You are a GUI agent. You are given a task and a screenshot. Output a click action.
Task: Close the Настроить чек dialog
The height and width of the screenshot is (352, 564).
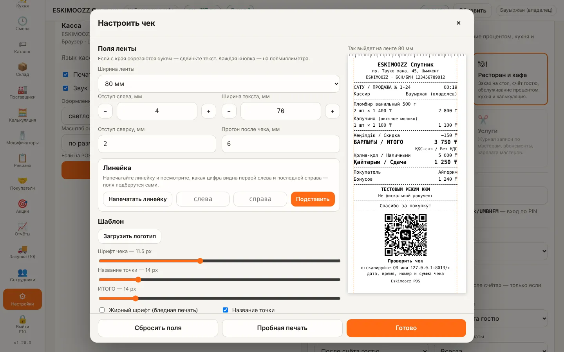point(458,23)
